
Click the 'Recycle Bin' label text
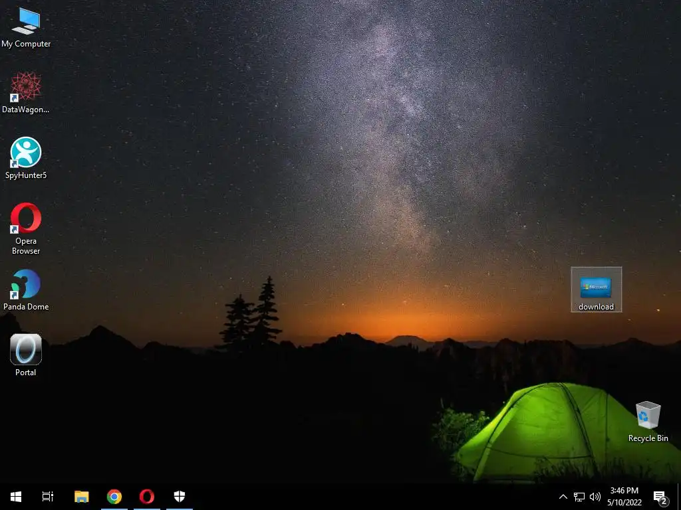tap(648, 438)
